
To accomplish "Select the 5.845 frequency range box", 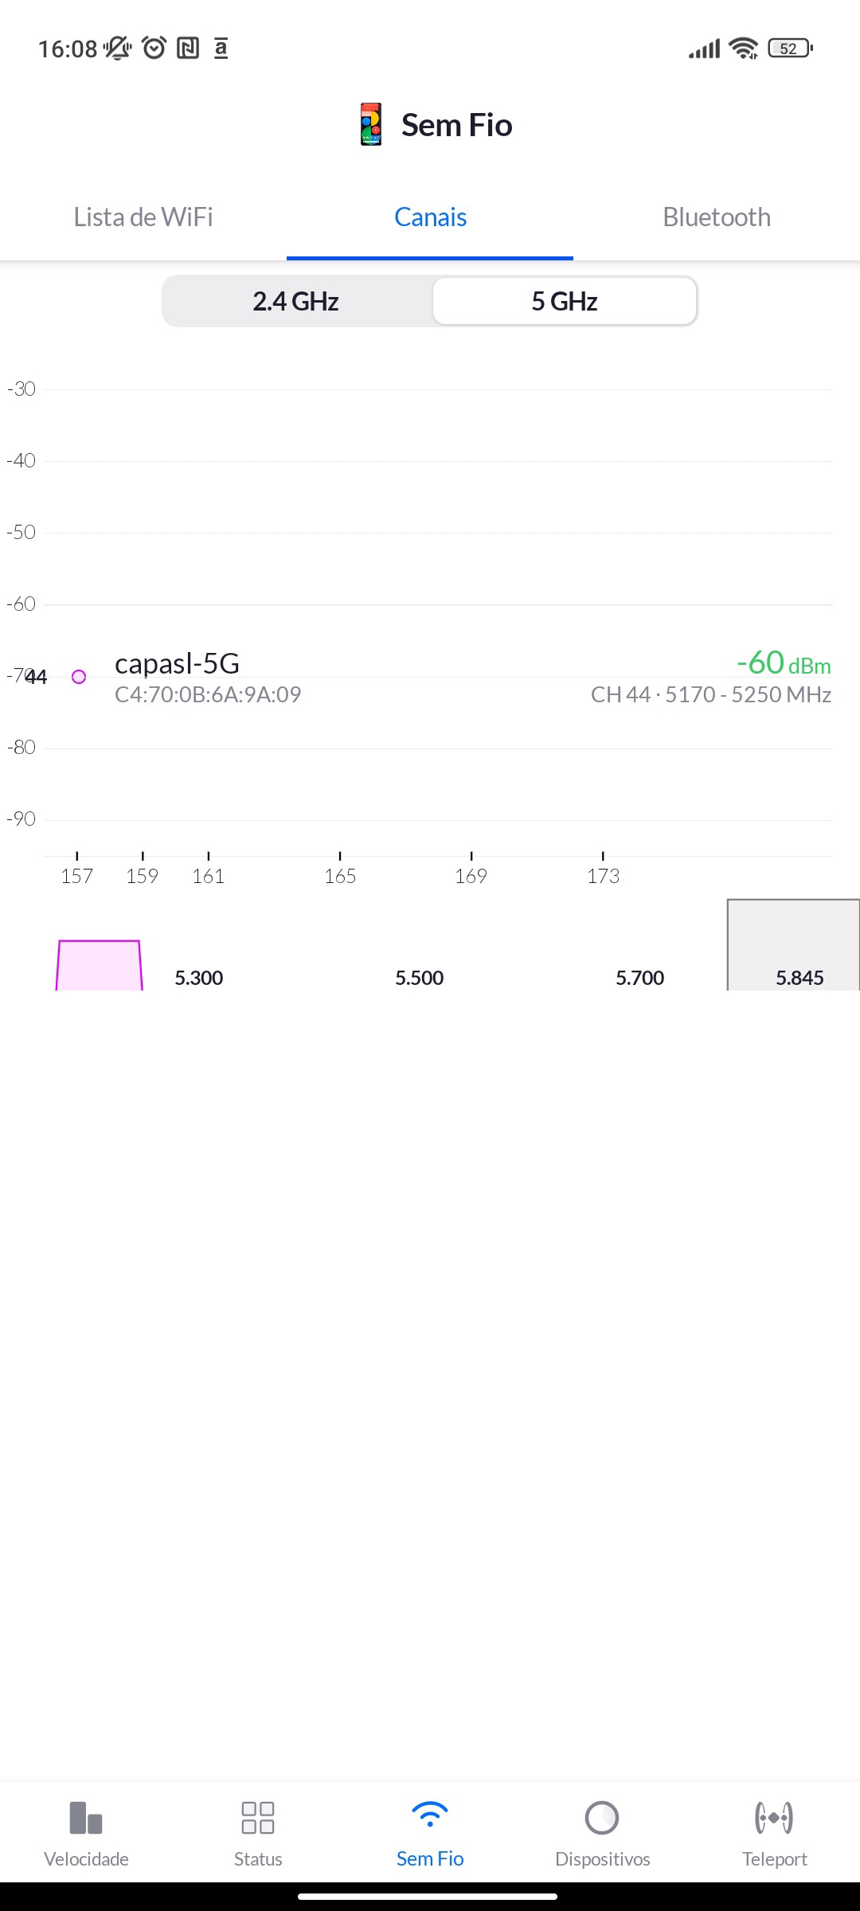I will [794, 946].
